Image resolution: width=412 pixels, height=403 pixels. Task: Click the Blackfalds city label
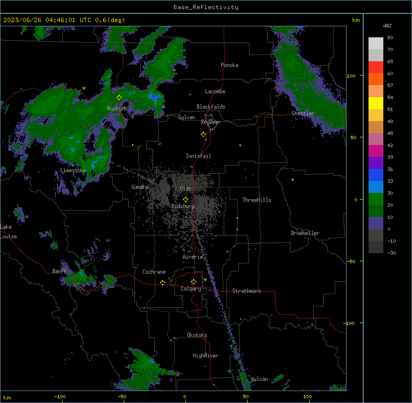pyautogui.click(x=211, y=107)
